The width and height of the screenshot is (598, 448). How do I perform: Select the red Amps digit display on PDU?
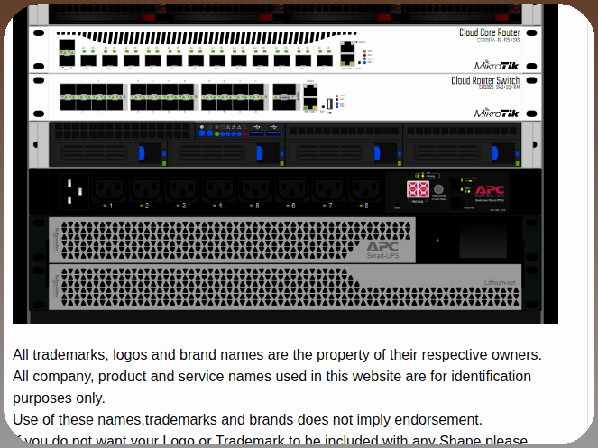[418, 189]
